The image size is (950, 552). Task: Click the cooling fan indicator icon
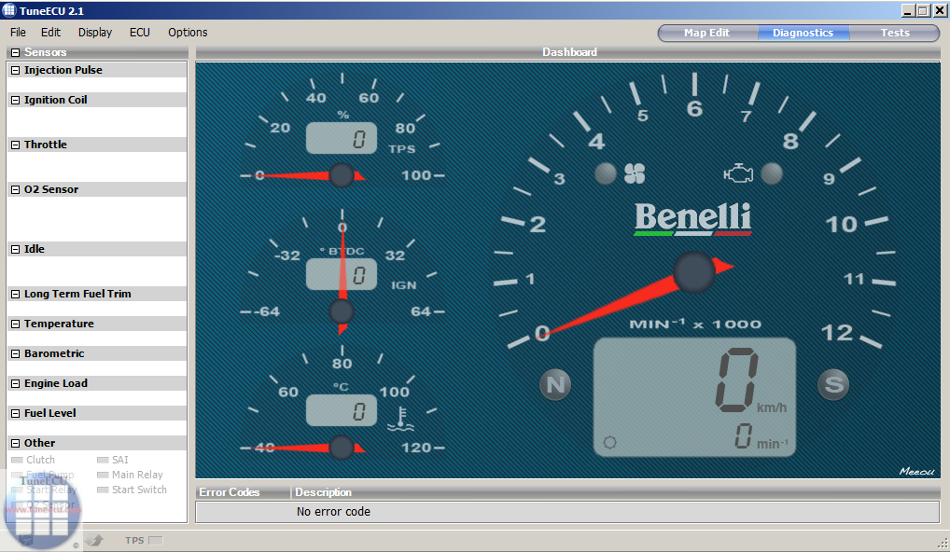tap(635, 173)
